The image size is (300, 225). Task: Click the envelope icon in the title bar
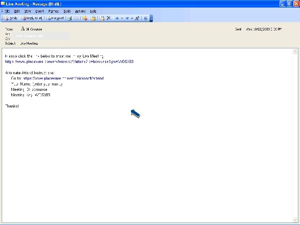click(x=2, y=3)
